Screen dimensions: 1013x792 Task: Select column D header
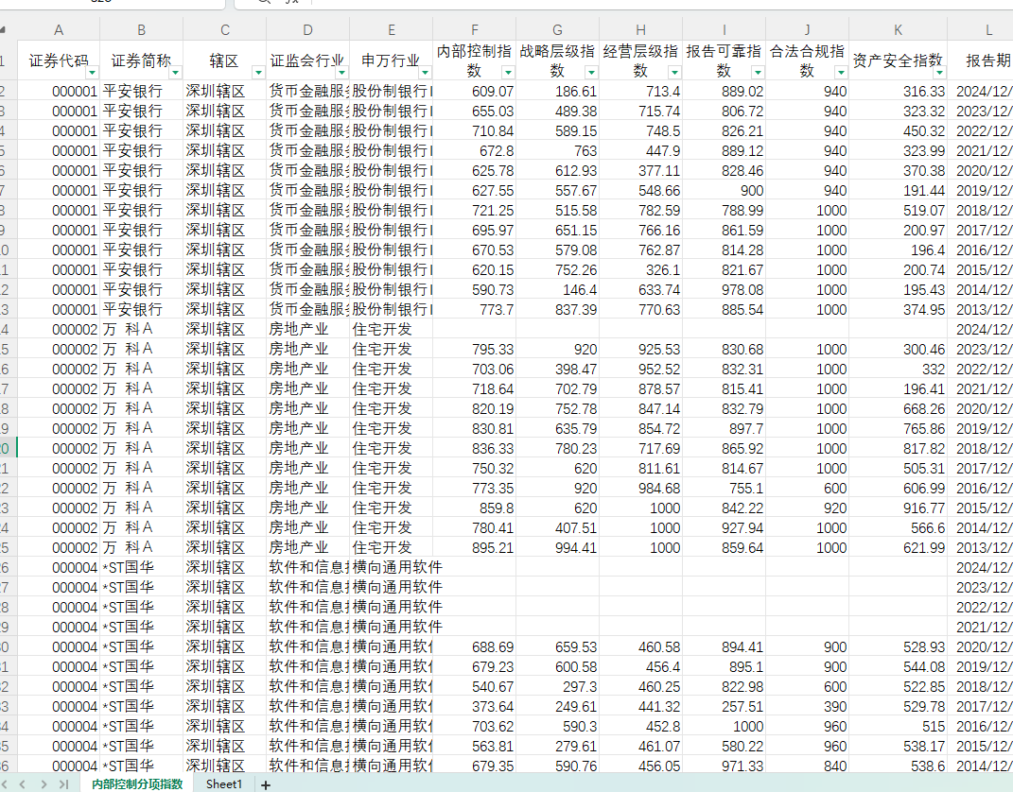[308, 29]
